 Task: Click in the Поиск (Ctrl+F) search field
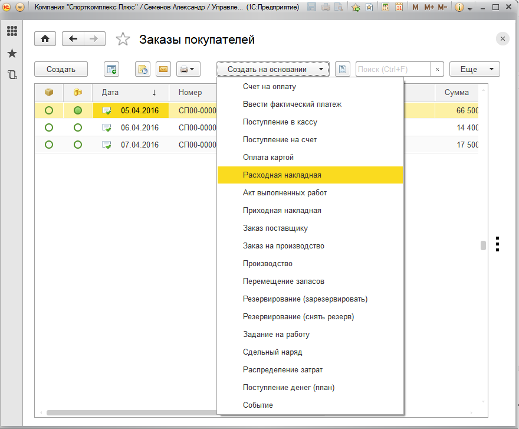tap(393, 69)
